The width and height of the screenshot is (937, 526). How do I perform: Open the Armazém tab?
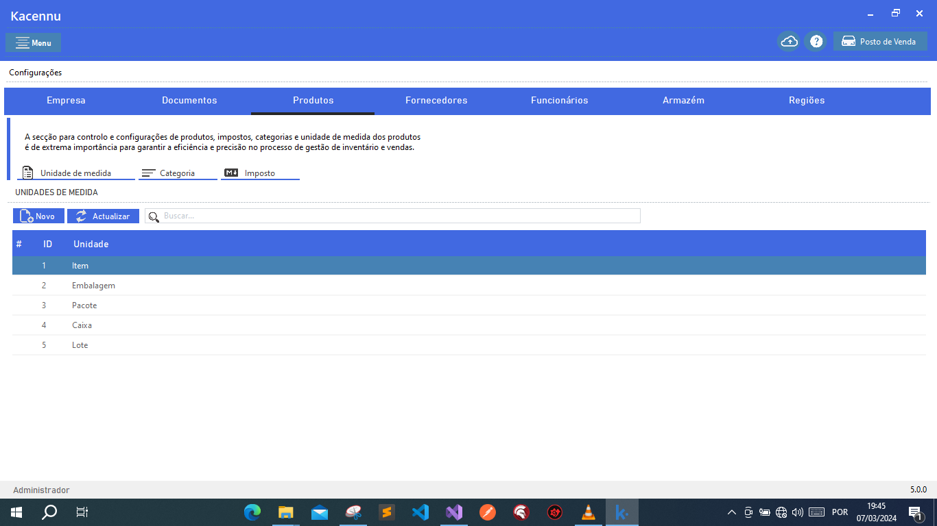click(683, 101)
